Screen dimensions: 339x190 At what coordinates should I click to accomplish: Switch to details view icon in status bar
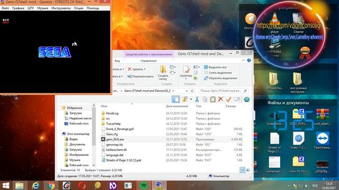[243, 170]
